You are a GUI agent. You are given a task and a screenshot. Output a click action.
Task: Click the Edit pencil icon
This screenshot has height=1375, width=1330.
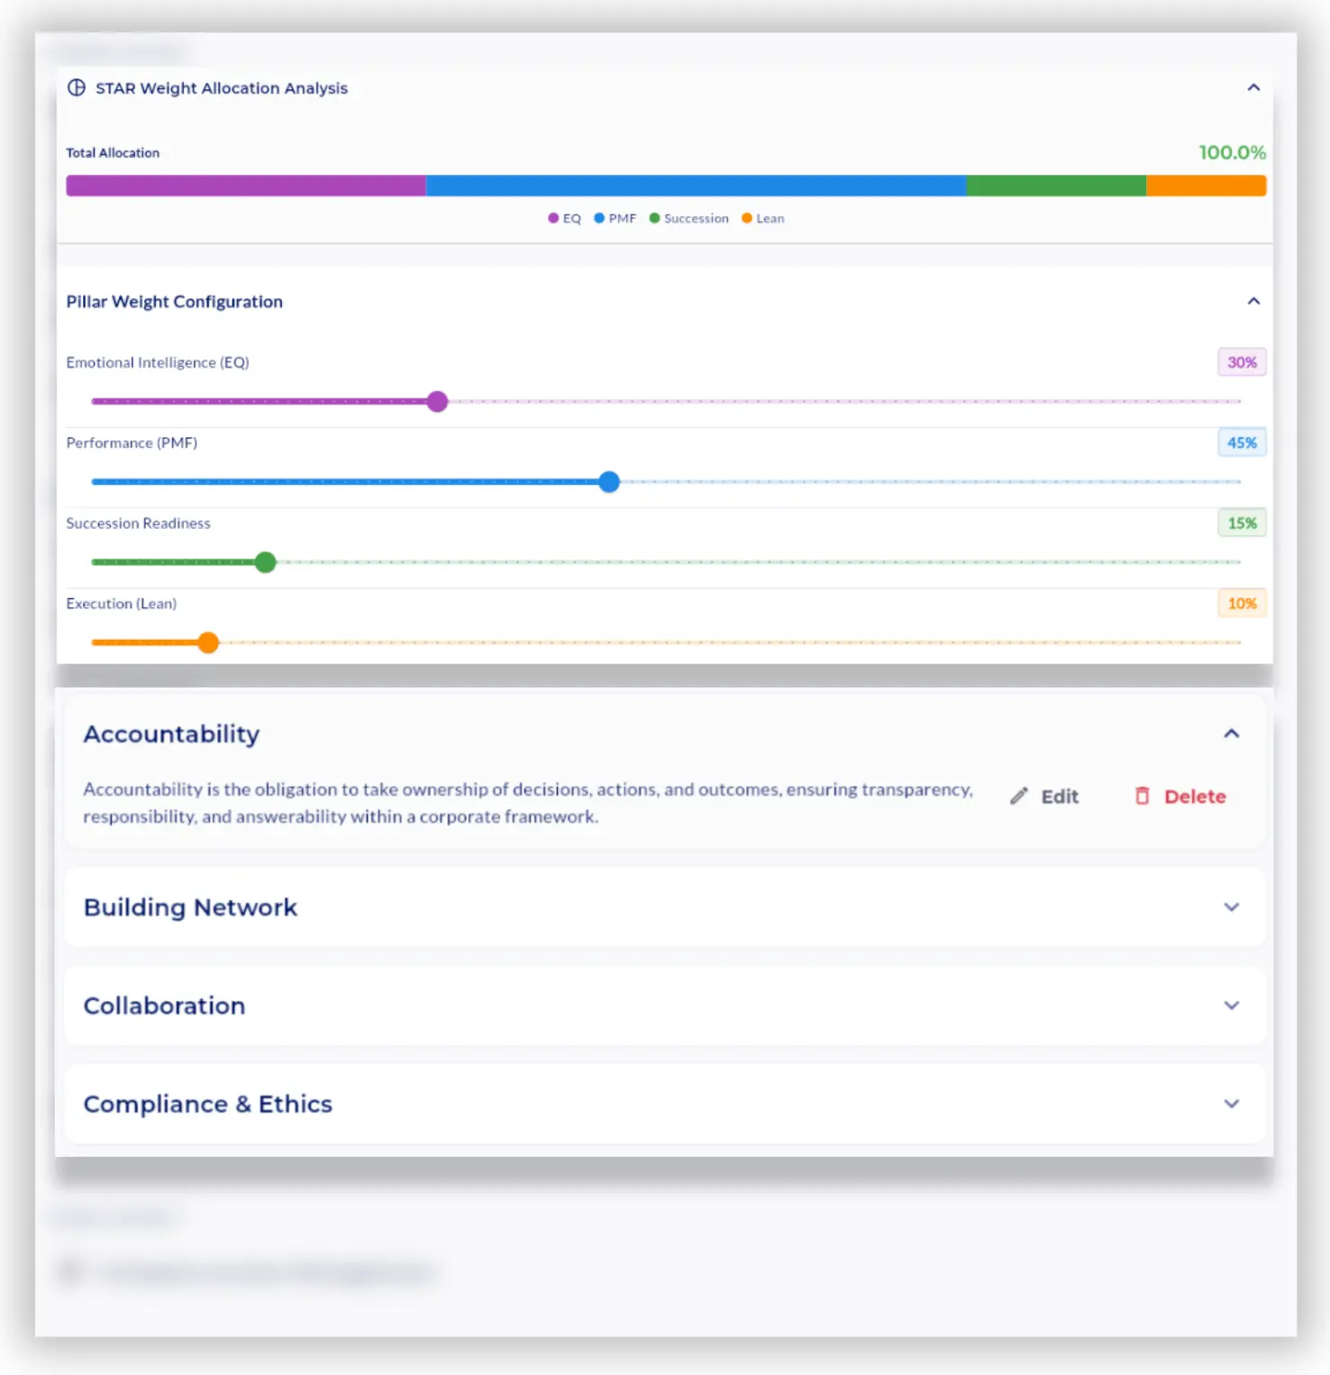click(x=1019, y=796)
